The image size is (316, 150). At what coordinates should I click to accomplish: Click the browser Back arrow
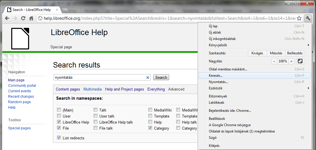(7, 18)
